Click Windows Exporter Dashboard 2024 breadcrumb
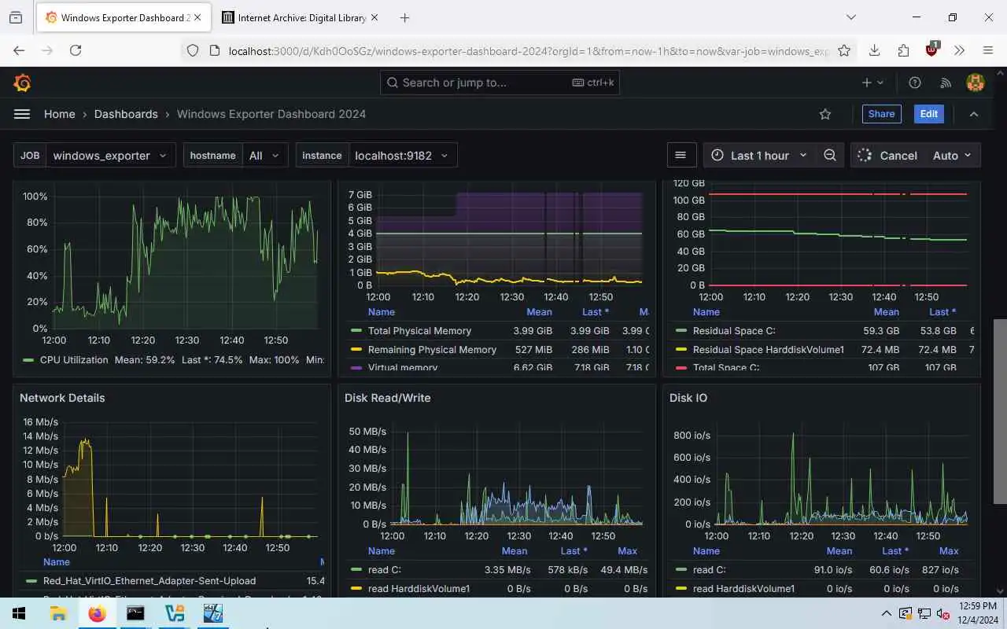Screen dimensions: 1007x629 click(x=271, y=114)
